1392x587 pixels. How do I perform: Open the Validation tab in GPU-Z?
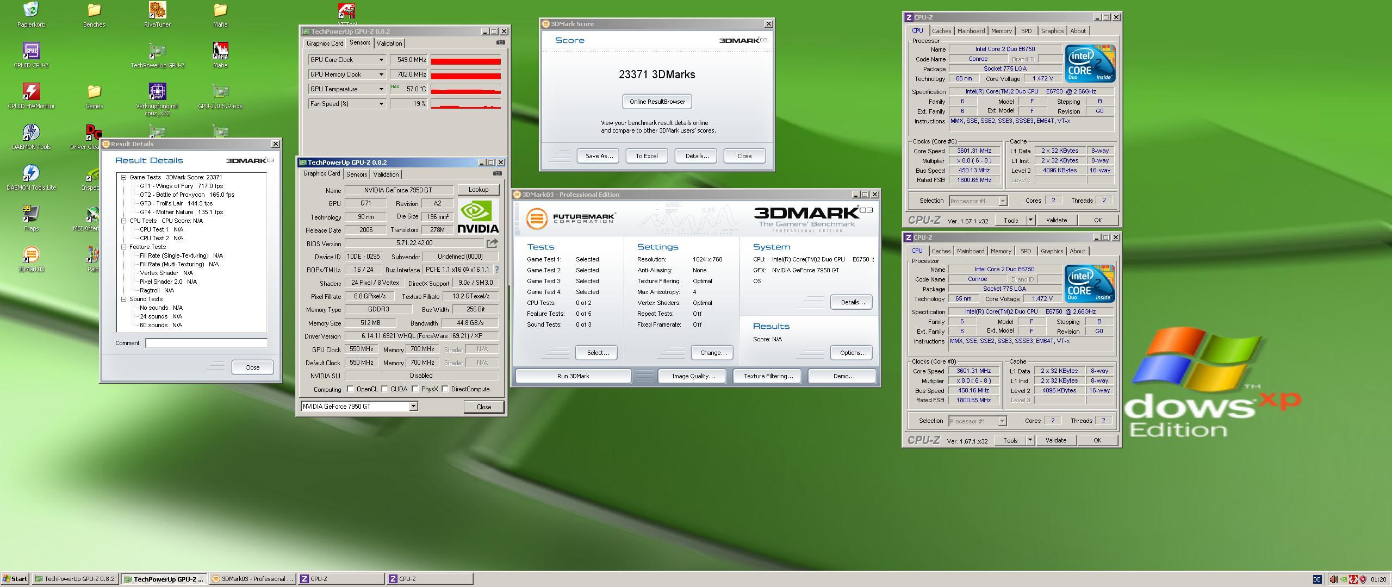386,174
